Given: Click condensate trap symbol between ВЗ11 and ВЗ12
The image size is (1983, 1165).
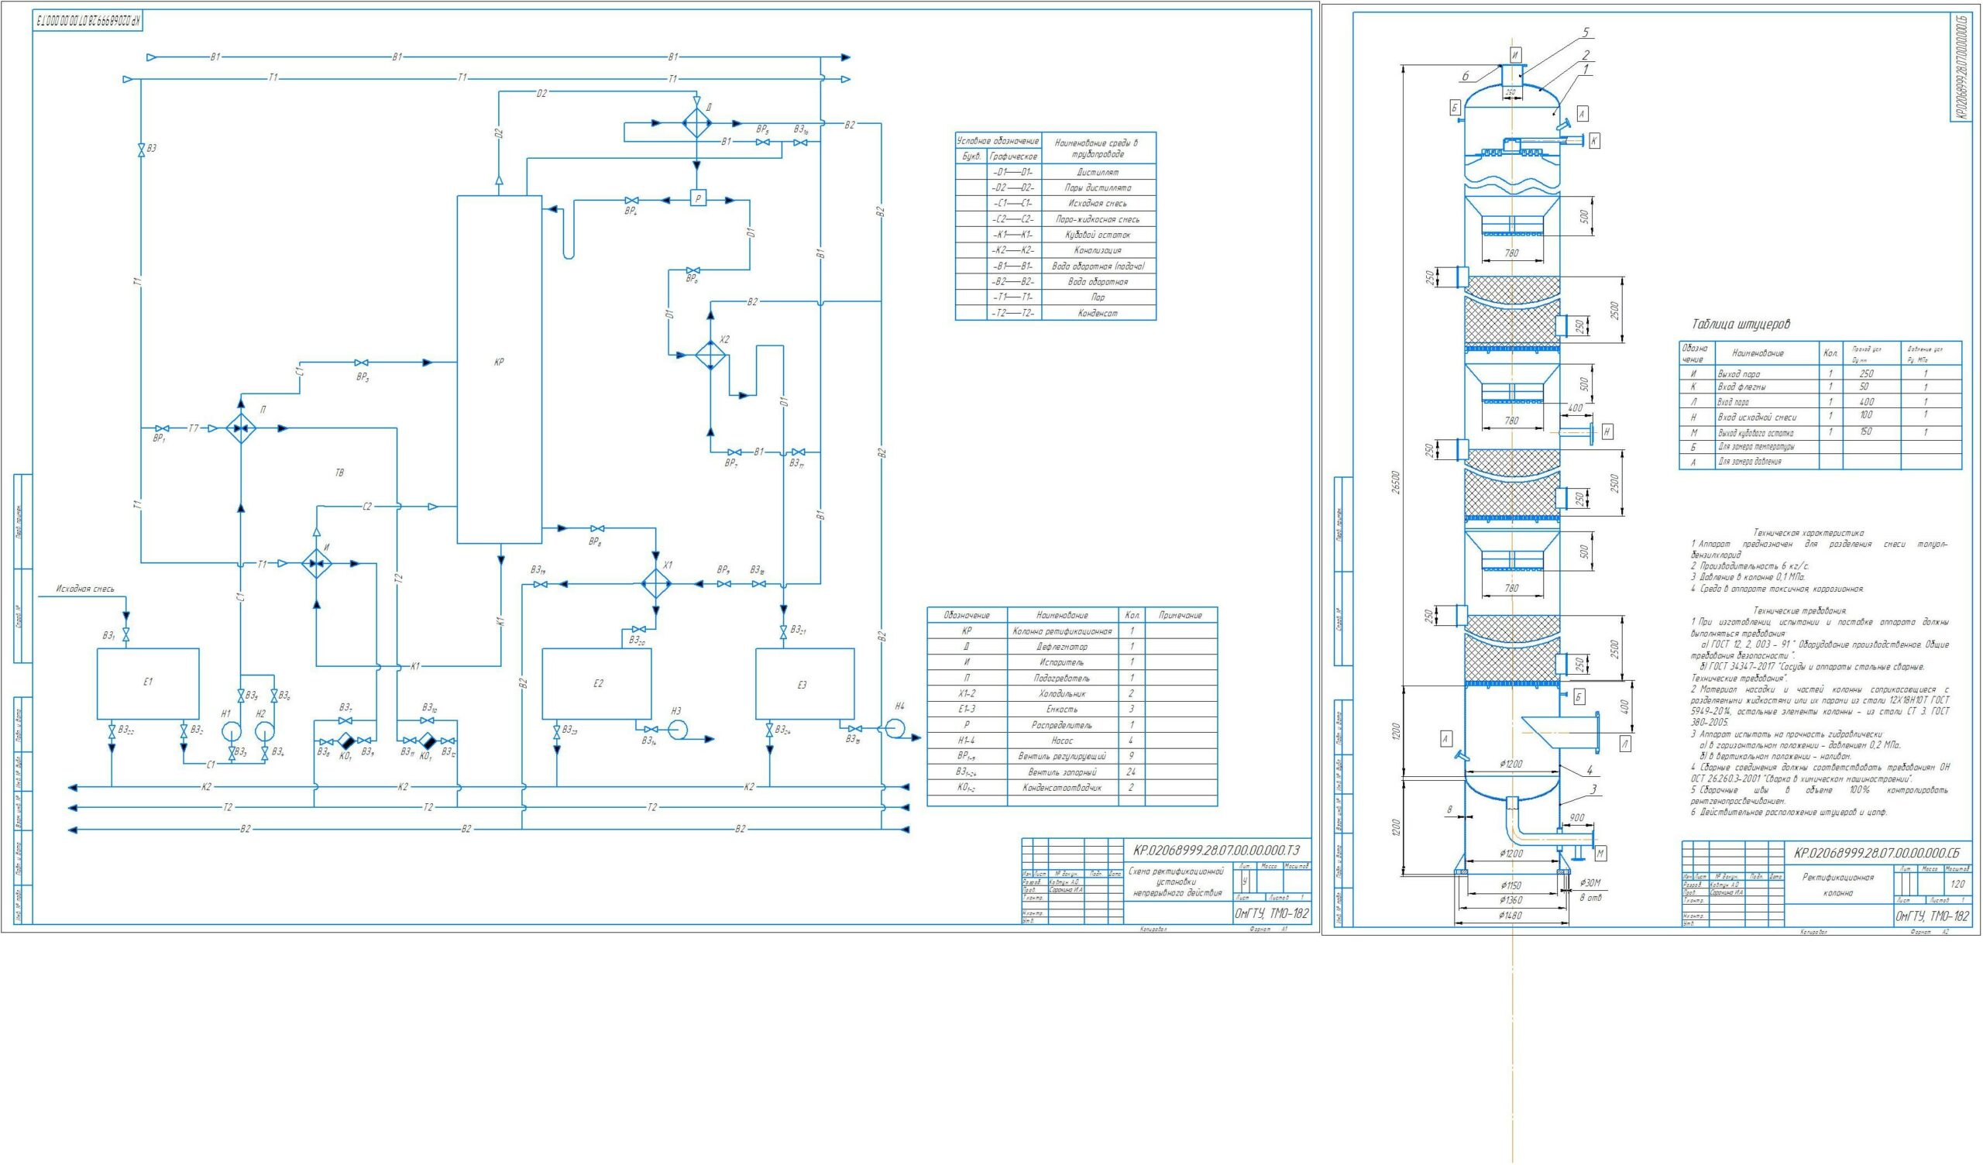Looking at the screenshot, I should click(427, 741).
